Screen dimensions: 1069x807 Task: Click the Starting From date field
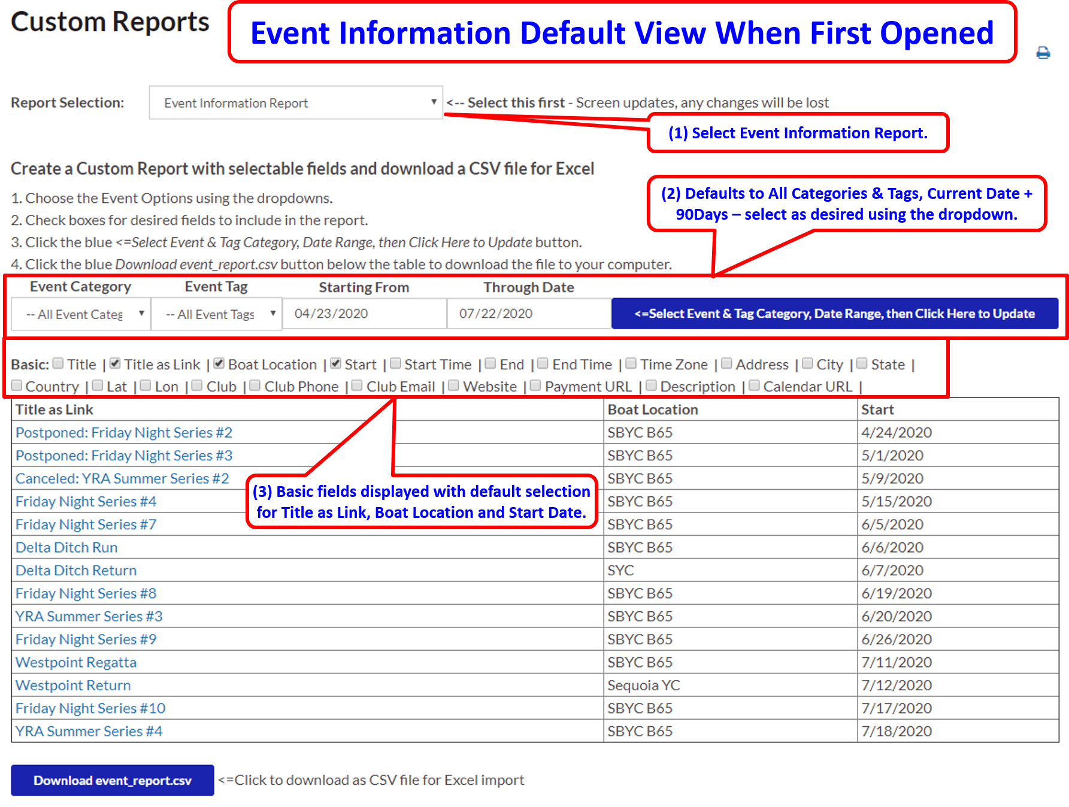tap(364, 314)
